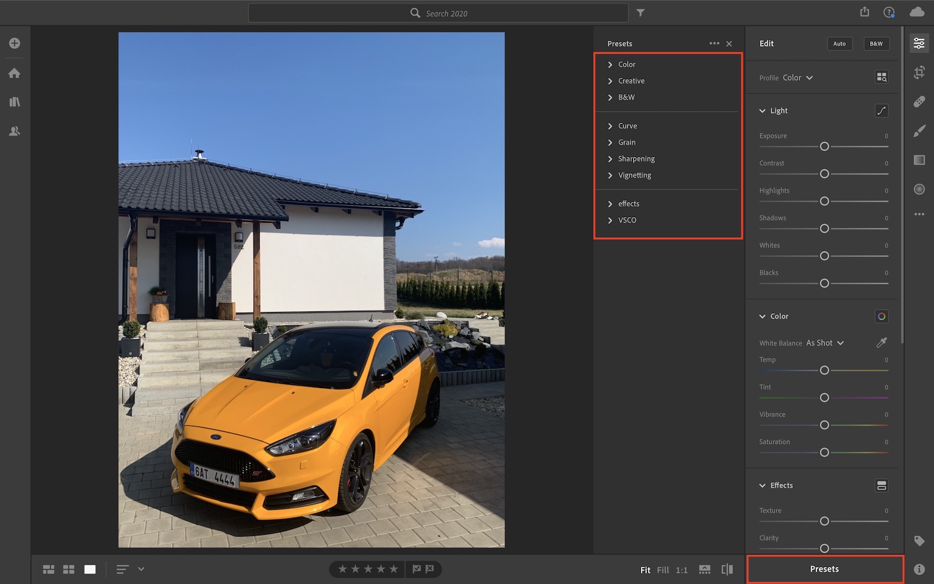This screenshot has height=584, width=934.
Task: Click the Exposure slider handle
Action: [x=824, y=147]
